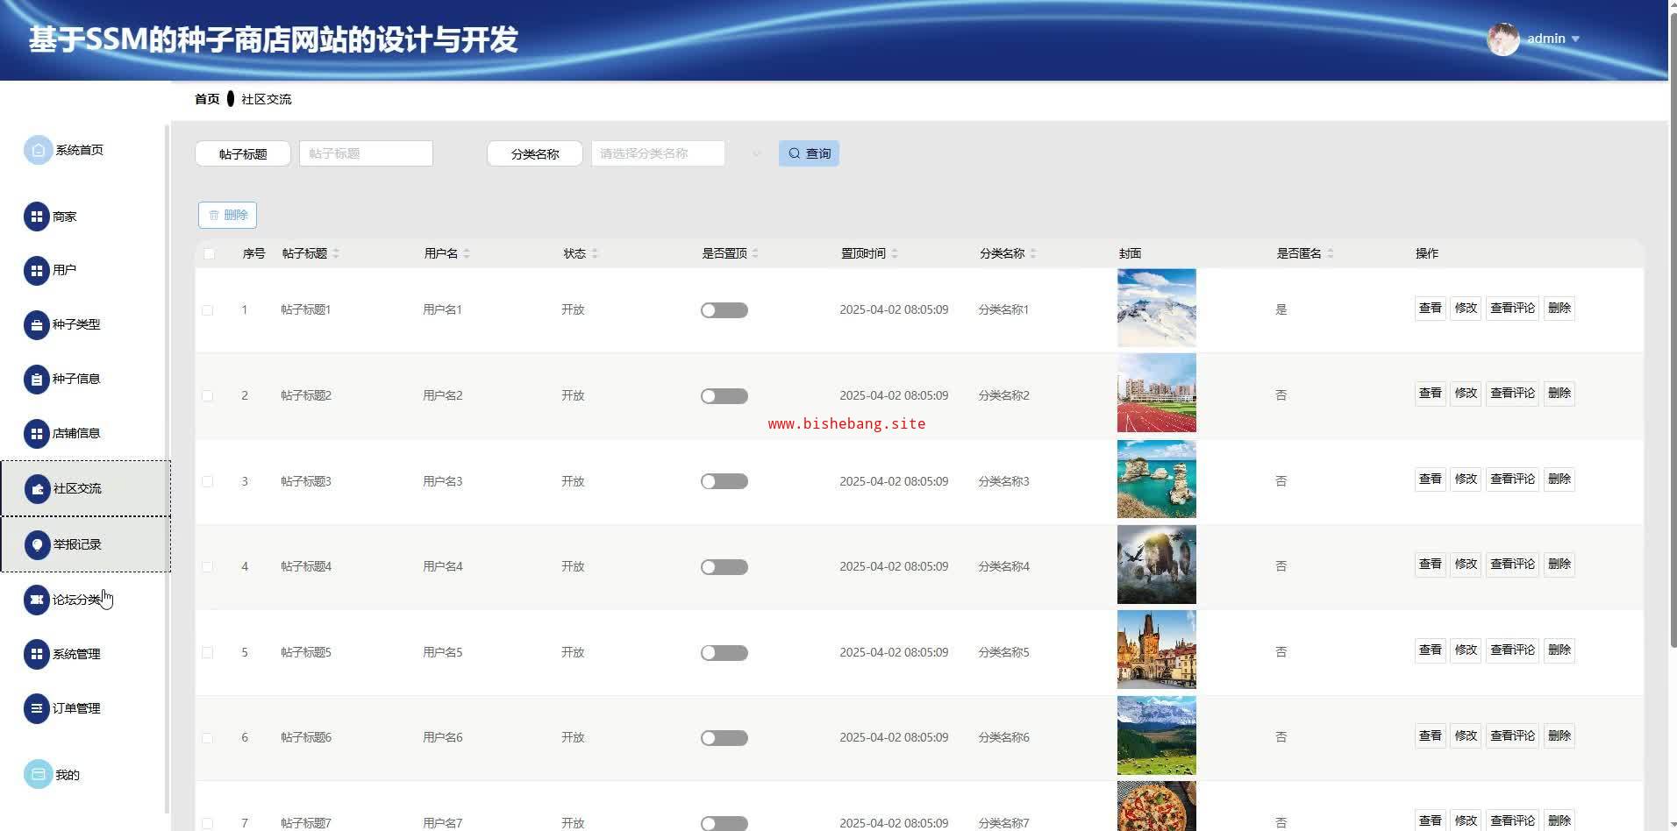
Task: Toggle 是否置顶 switch for 帖子标题1
Action: coord(724,310)
